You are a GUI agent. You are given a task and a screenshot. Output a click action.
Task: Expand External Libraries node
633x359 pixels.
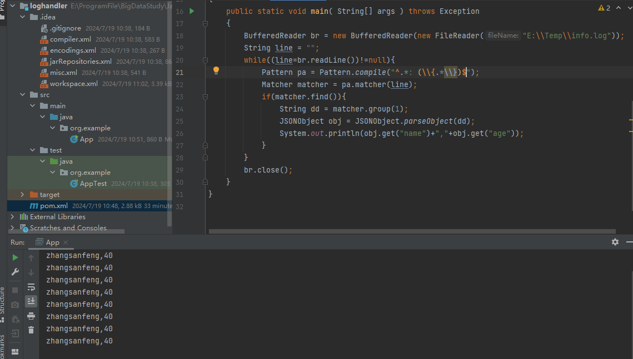click(12, 217)
